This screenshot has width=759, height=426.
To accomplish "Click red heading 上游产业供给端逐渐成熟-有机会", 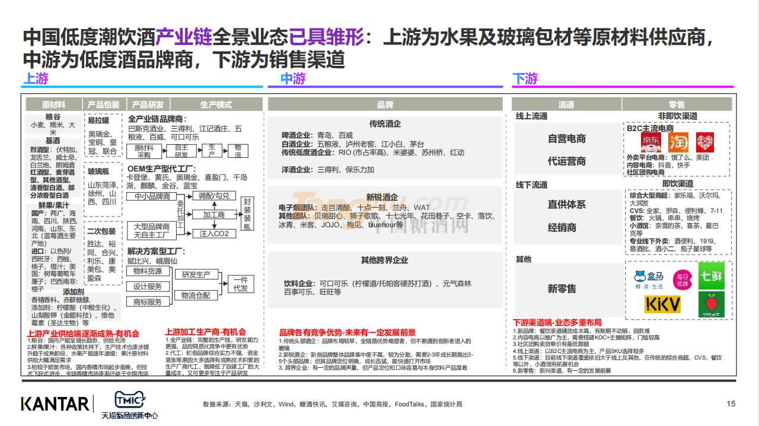I will click(x=83, y=334).
